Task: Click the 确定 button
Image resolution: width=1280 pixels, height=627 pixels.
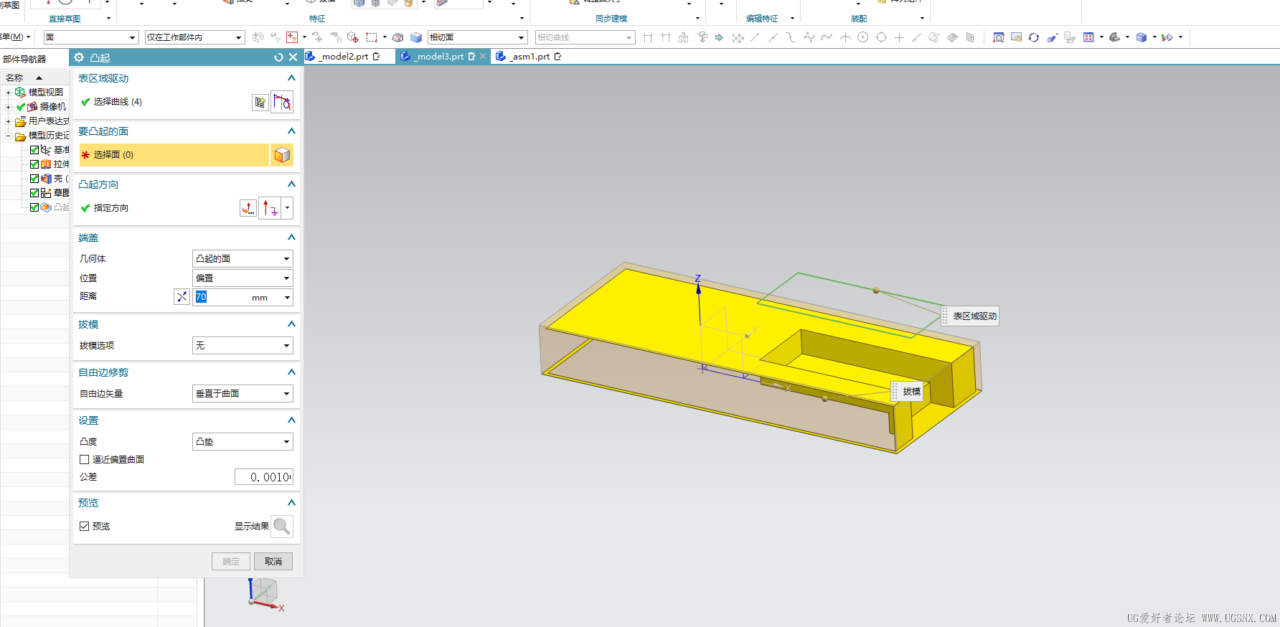Action: 231,562
